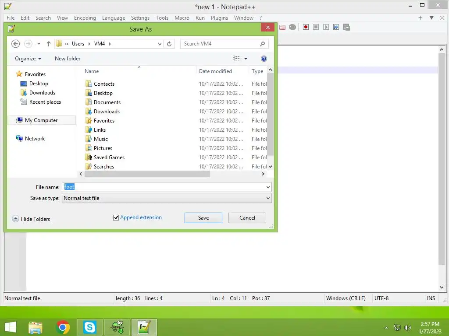Screen dimensions: 449x336
Task: Open the Settings menu
Action: tap(140, 17)
